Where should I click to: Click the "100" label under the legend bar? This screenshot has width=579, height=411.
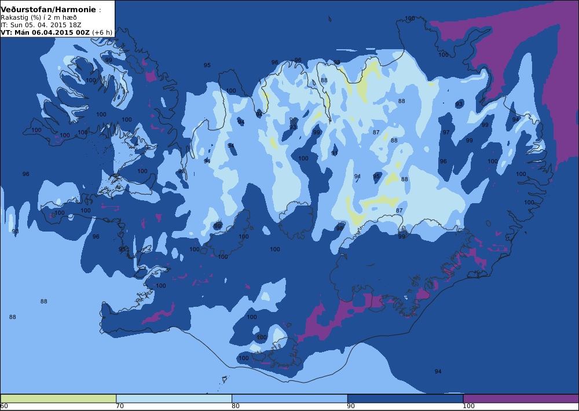(468, 406)
